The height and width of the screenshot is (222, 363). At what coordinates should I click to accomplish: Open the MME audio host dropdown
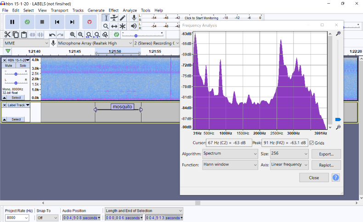pos(26,43)
